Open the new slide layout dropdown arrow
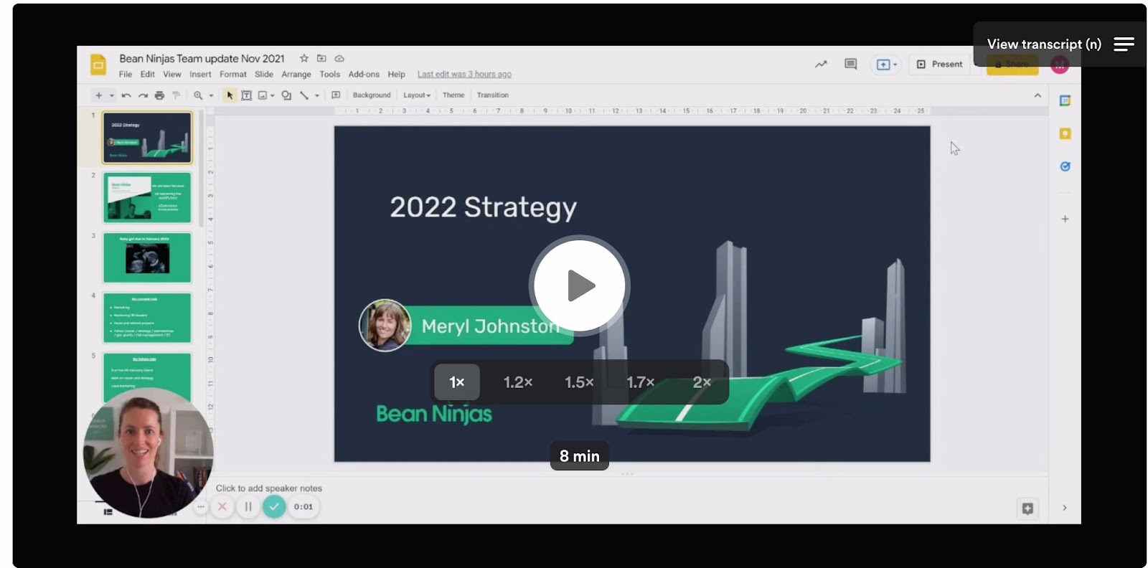Screen dimensions: 1148x568 (x=112, y=95)
